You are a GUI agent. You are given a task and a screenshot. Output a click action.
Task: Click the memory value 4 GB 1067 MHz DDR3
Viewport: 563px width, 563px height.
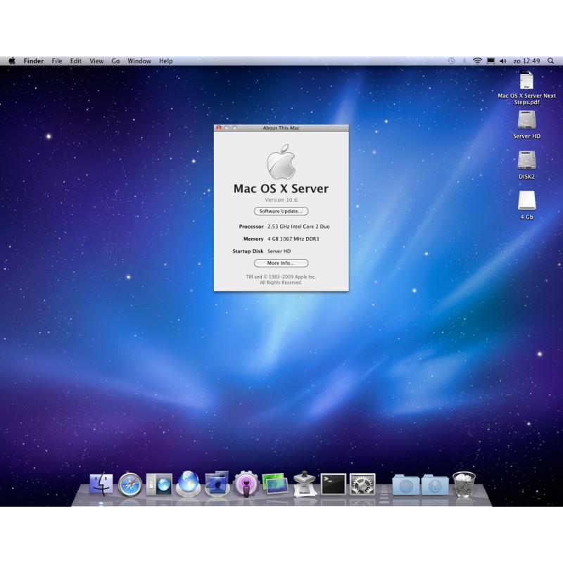click(293, 239)
